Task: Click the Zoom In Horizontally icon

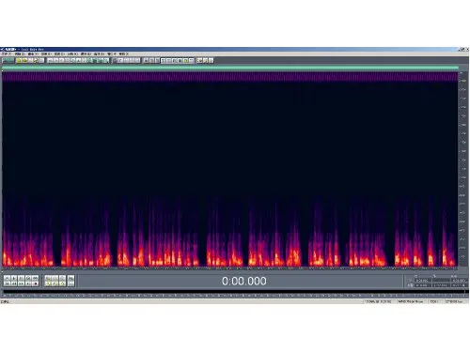Action: click(x=48, y=278)
